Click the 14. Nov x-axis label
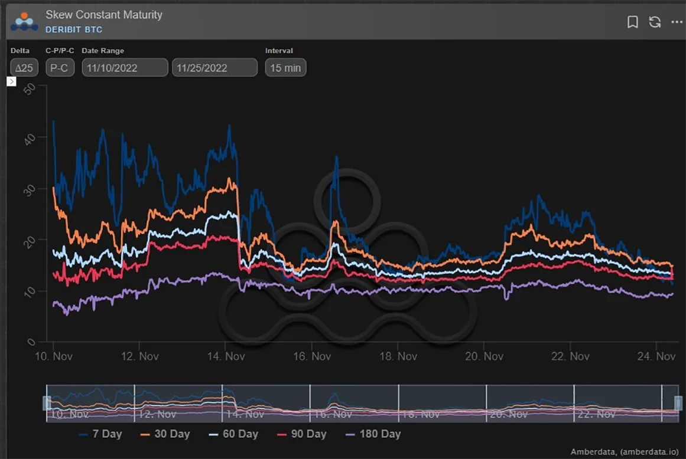This screenshot has height=459, width=686. click(226, 356)
